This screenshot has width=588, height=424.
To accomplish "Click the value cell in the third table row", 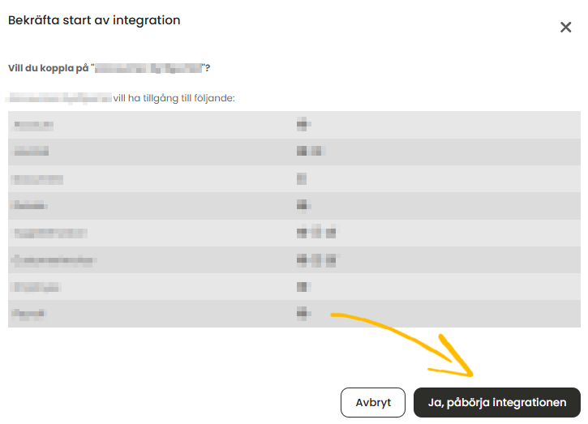I will 302,179.
